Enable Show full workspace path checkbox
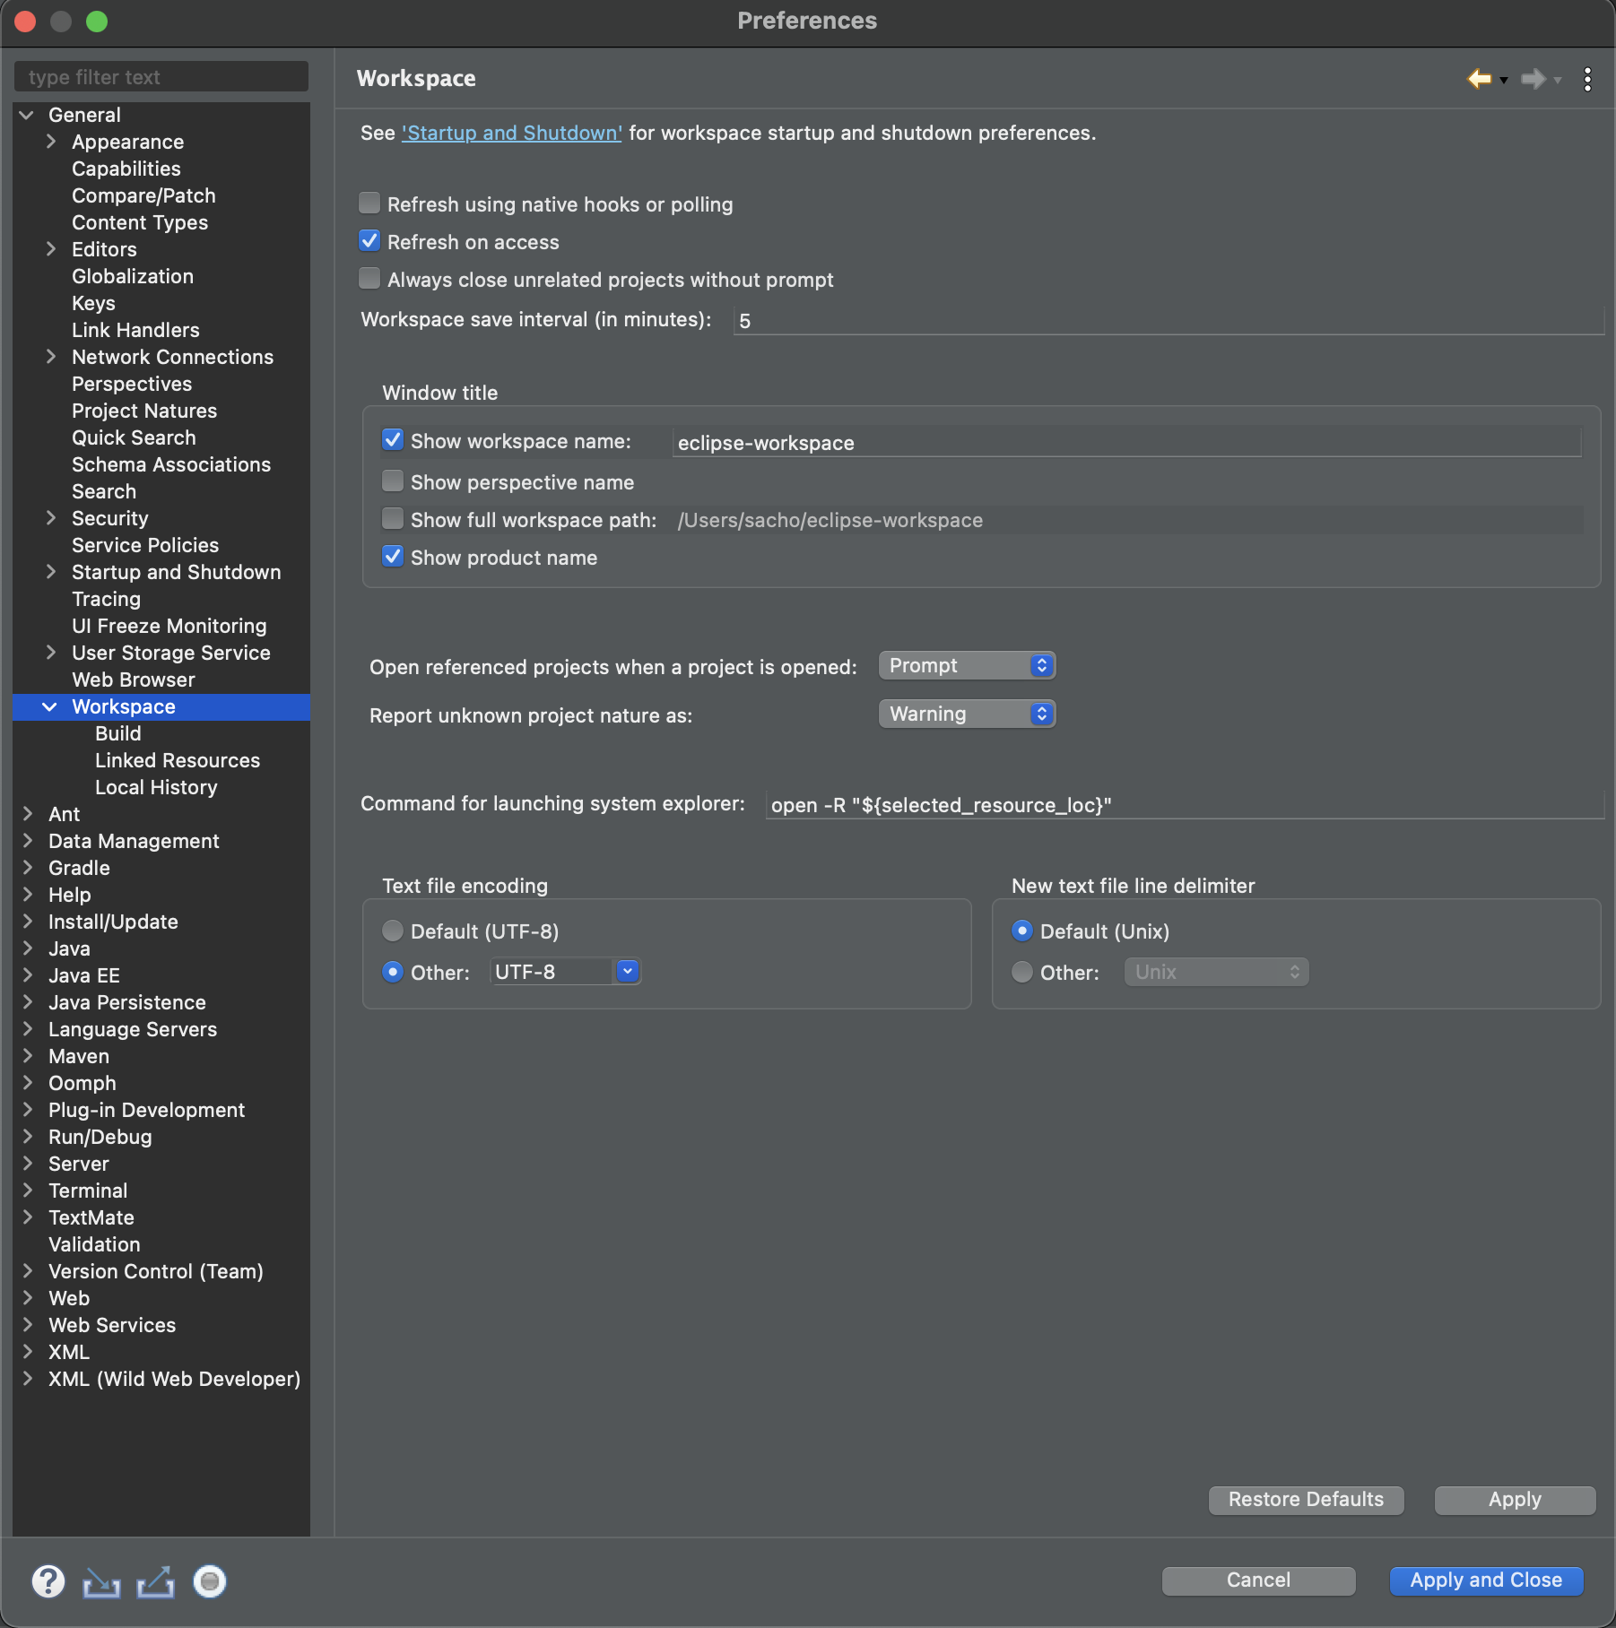The height and width of the screenshot is (1628, 1616). click(393, 519)
